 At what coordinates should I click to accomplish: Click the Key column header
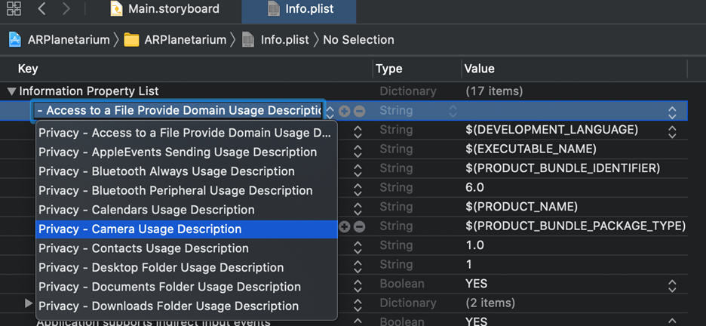[x=28, y=69]
